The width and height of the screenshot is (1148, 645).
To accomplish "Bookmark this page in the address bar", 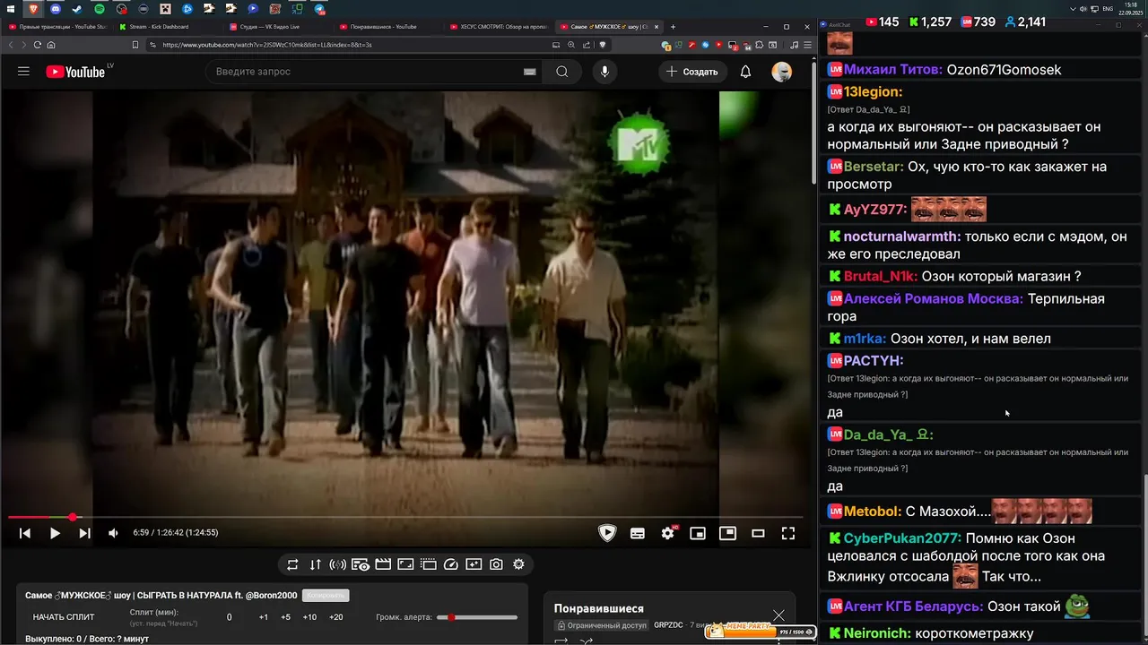I will (135, 45).
